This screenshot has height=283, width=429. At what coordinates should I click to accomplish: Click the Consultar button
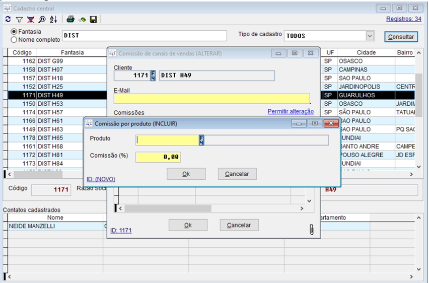click(x=401, y=37)
